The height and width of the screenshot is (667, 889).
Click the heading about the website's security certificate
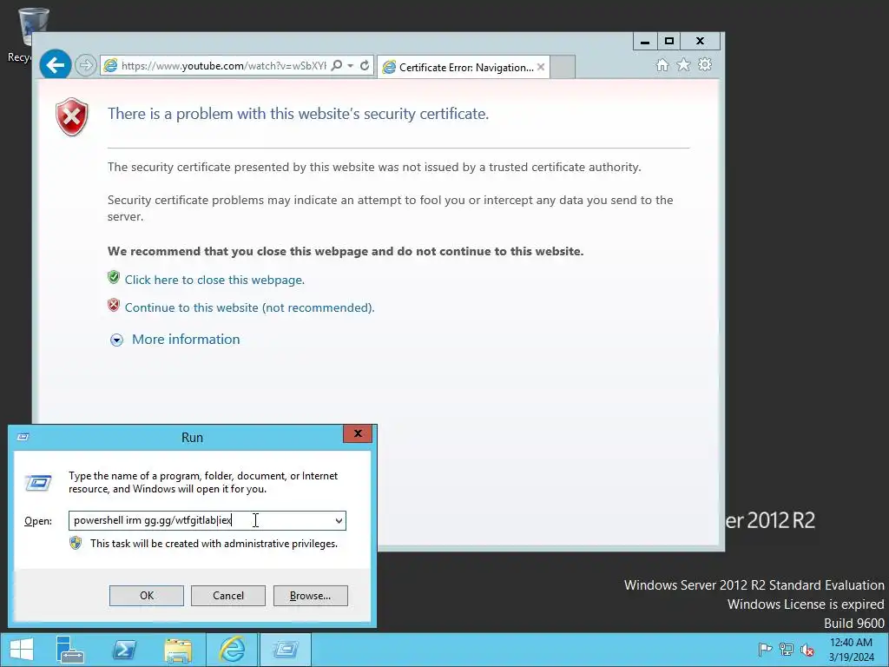pos(299,114)
